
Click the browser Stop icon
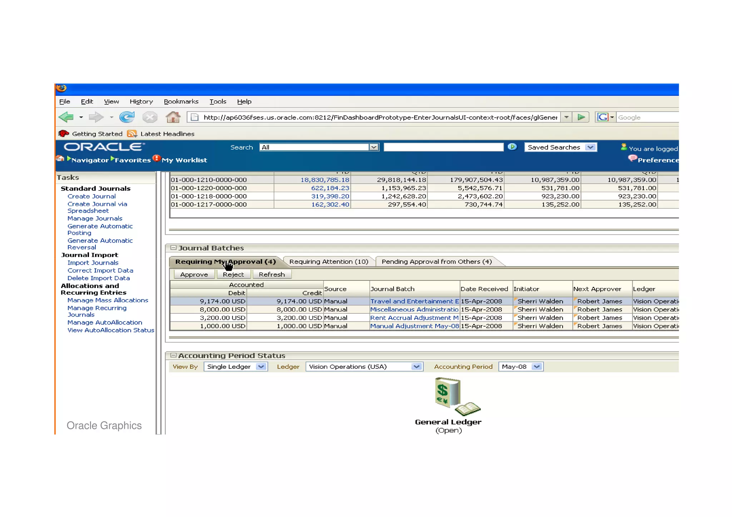point(150,117)
